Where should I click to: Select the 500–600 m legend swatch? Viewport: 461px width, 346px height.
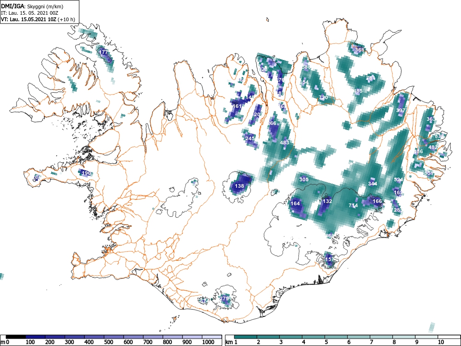click(114, 337)
